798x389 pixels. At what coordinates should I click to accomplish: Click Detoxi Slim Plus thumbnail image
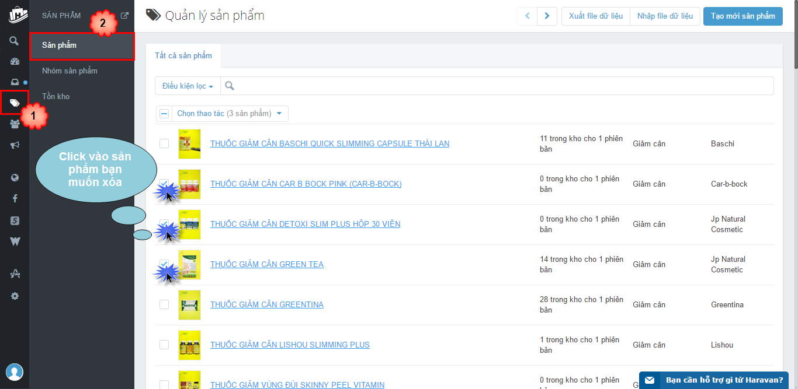pyautogui.click(x=189, y=224)
